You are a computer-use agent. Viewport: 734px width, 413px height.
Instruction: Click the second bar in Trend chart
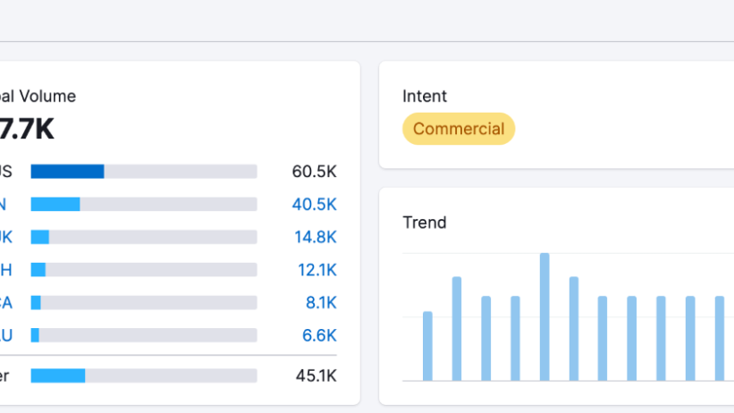[457, 329]
